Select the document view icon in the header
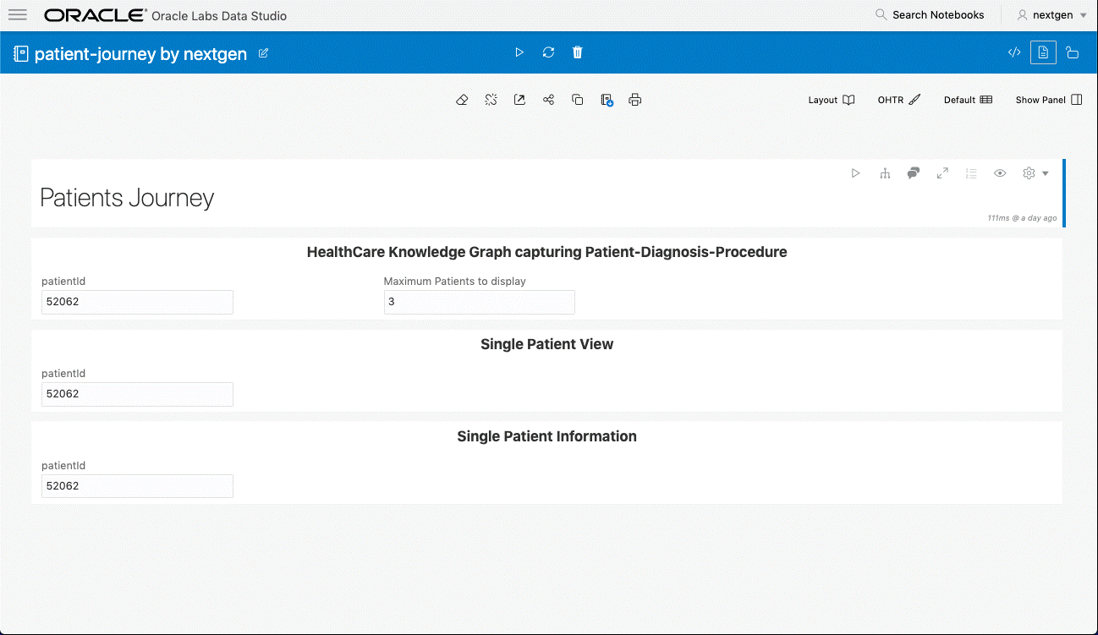Image resolution: width=1098 pixels, height=635 pixels. 1043,52
